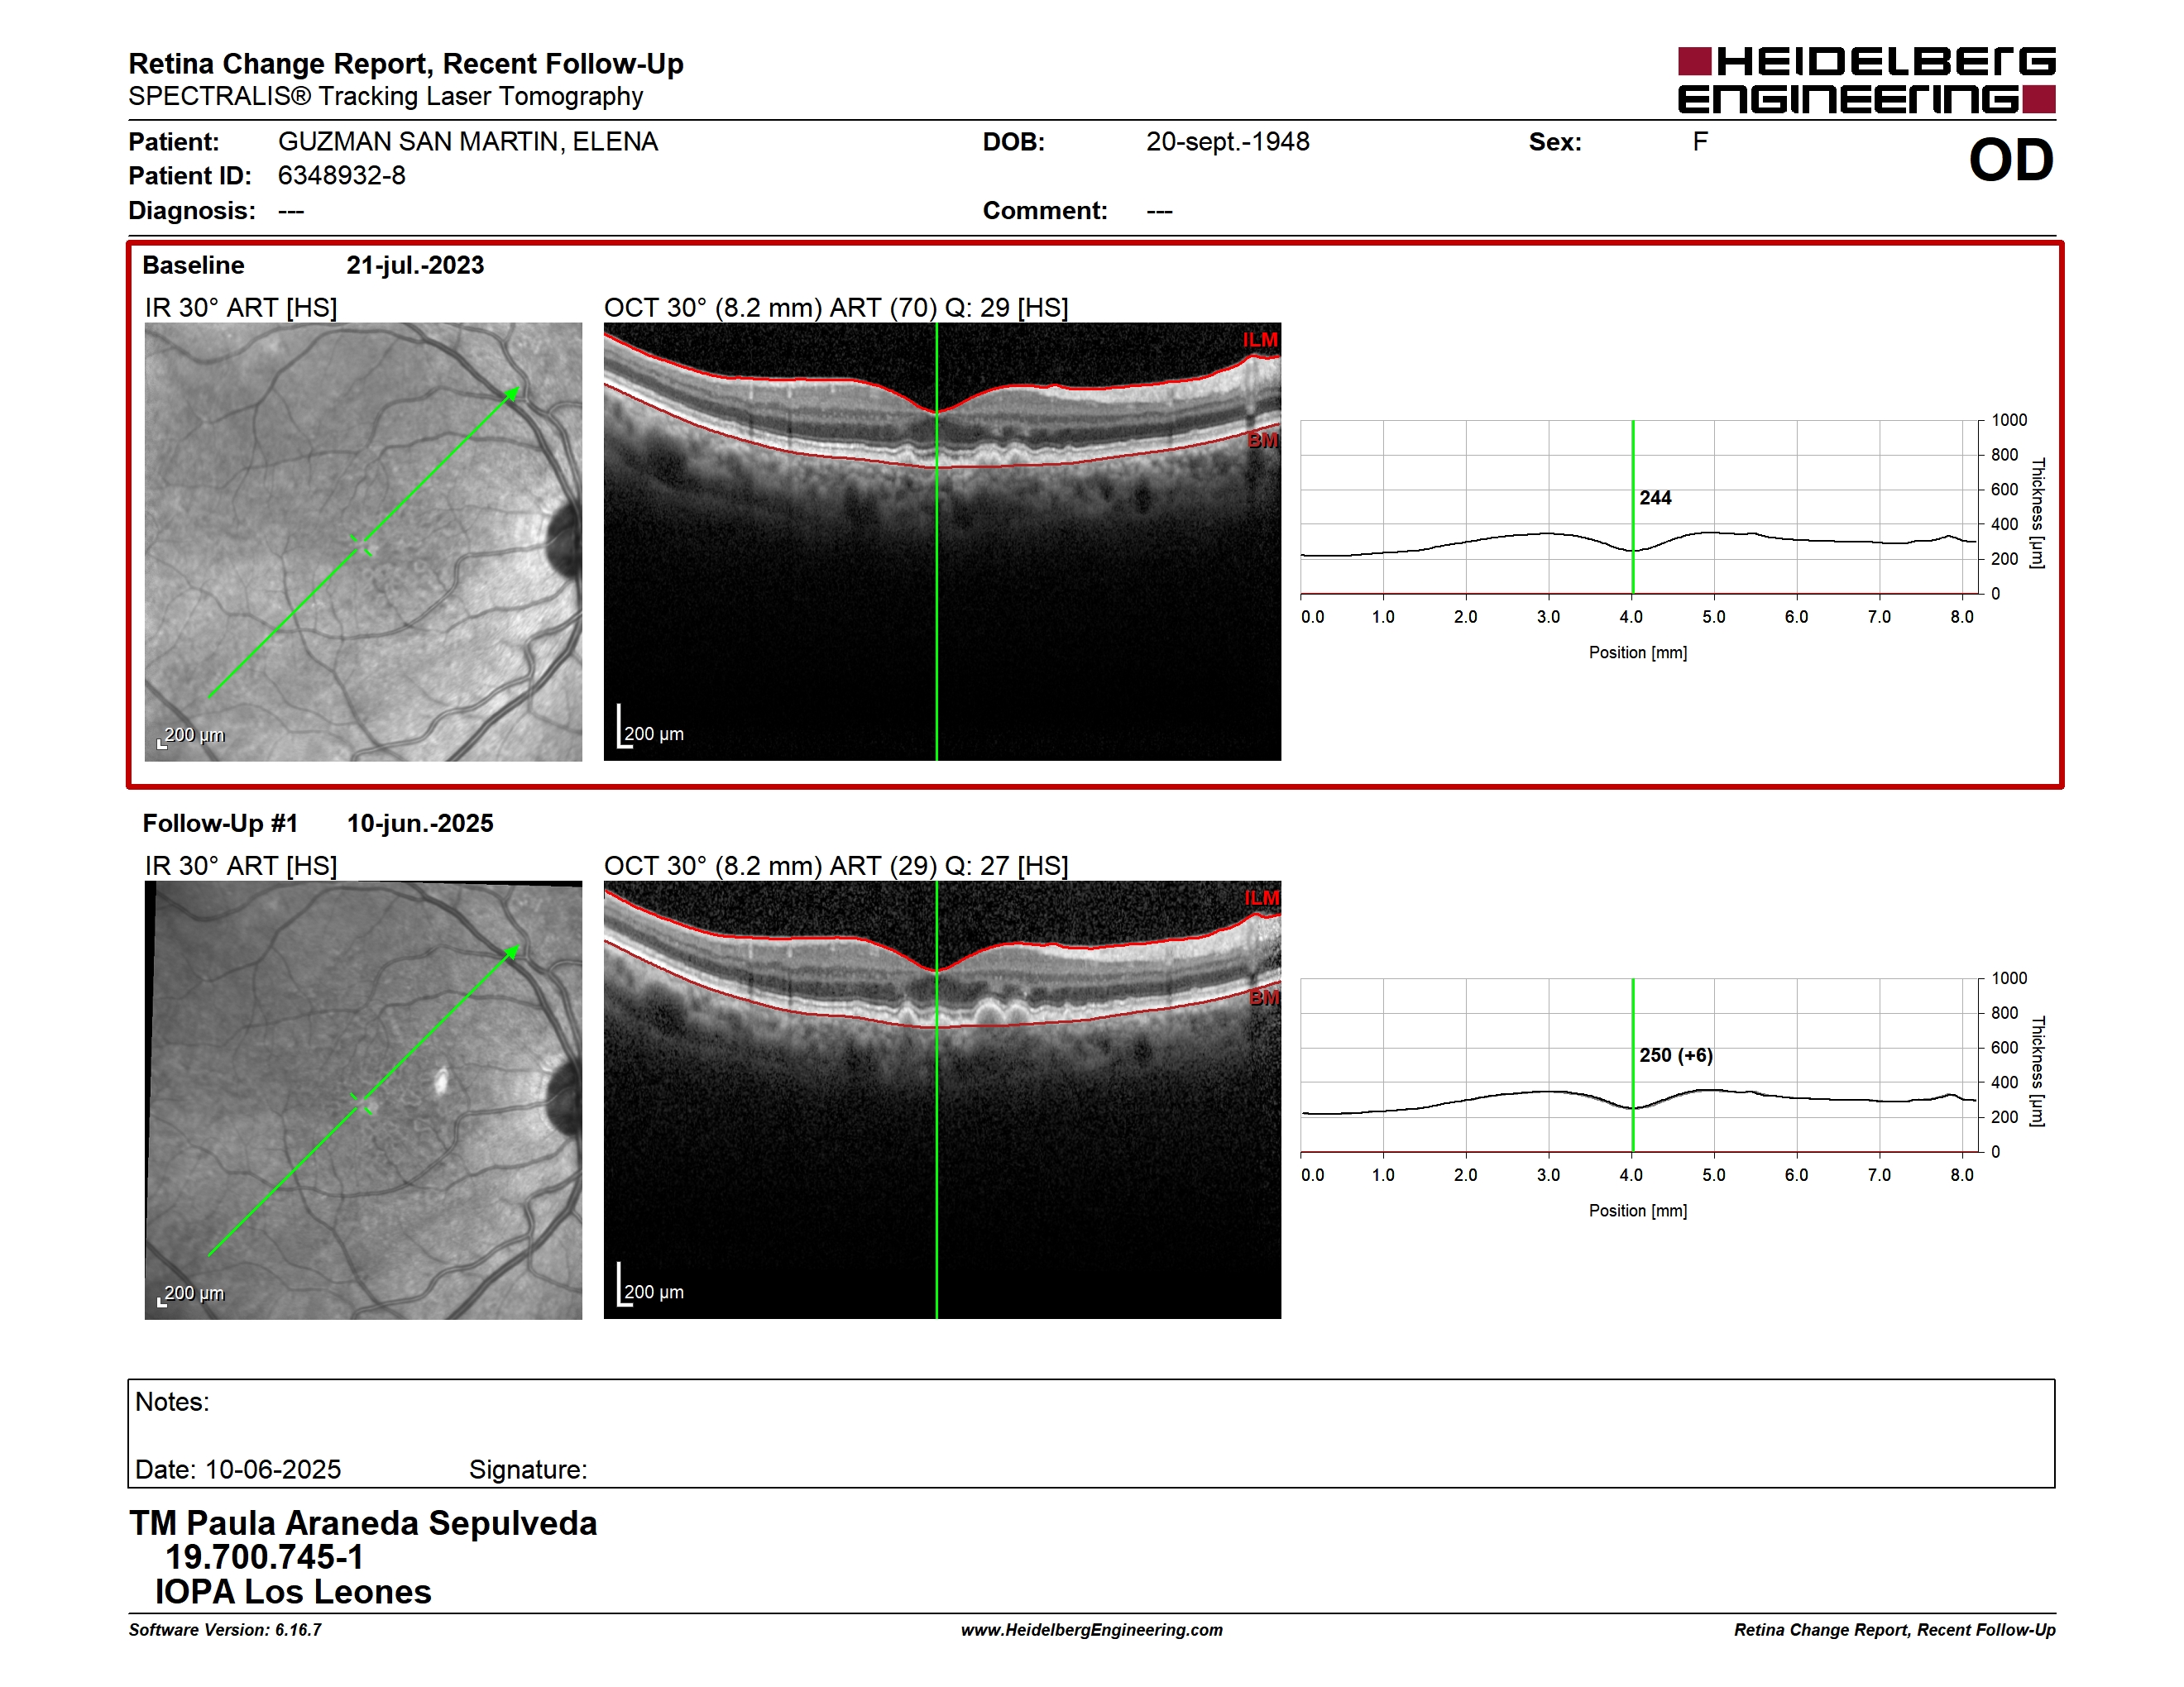Screen dimensions: 2184x1687
Task: Open the Follow-Up IR fundus image
Action: (x=363, y=1101)
